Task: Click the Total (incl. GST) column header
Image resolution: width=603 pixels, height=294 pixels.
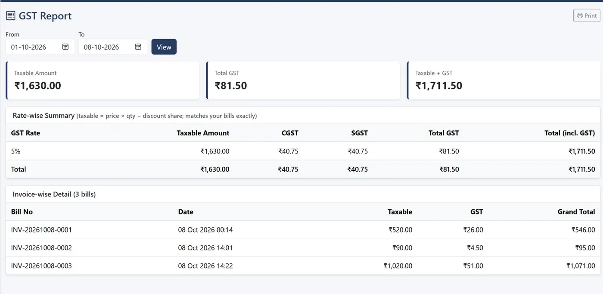Action: click(569, 133)
